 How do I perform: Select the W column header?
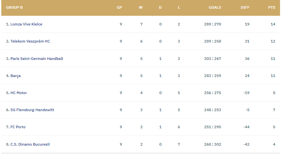[x=141, y=7]
